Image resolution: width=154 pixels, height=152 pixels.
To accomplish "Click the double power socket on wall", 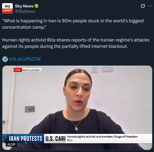I will (x=108, y=69).
